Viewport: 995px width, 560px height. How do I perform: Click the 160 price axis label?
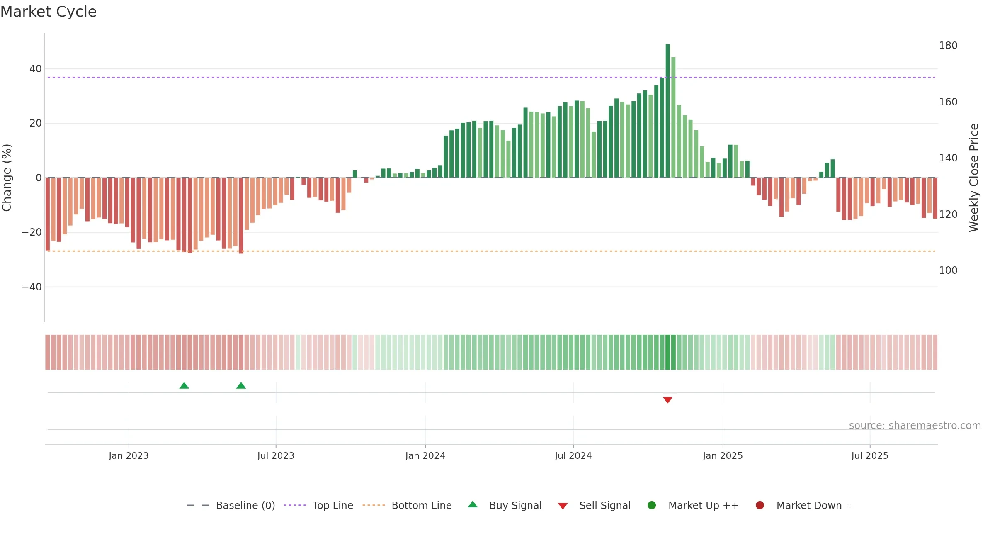pos(948,102)
